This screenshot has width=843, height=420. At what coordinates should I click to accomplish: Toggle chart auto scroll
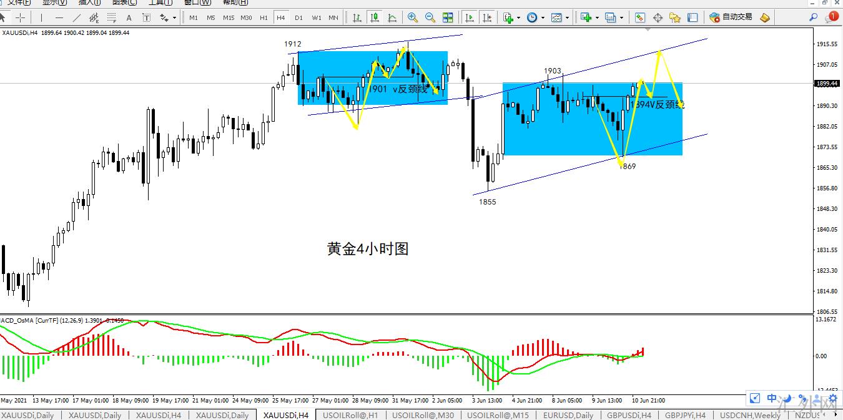tap(470, 17)
